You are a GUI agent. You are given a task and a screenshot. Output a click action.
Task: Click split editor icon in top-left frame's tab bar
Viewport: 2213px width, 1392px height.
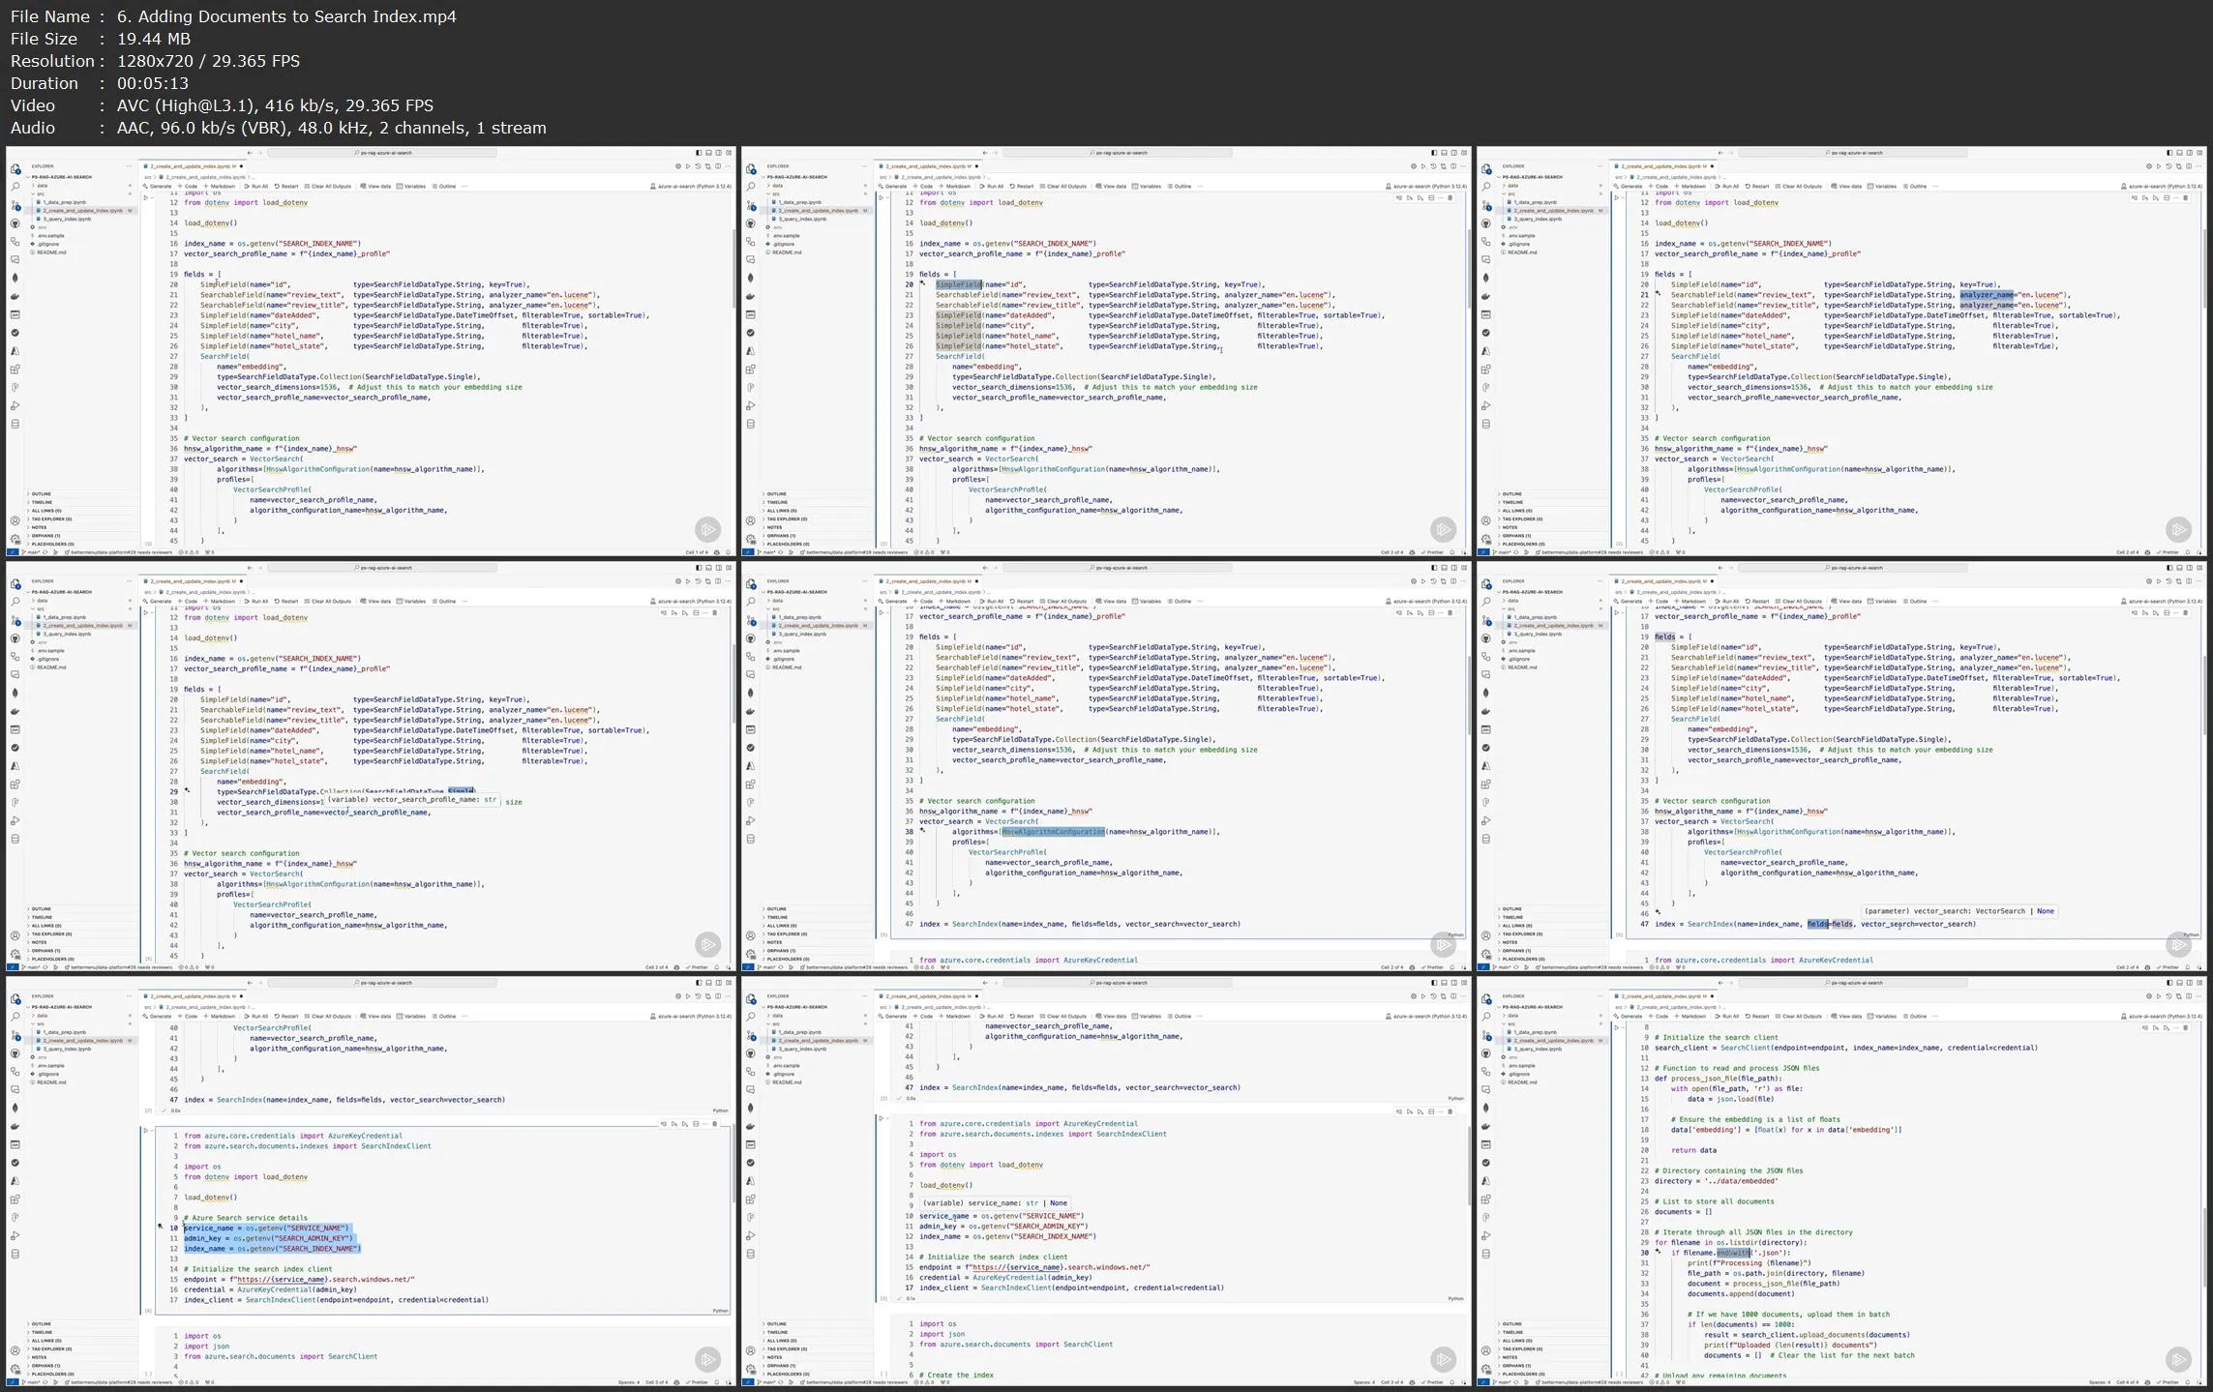(x=718, y=166)
